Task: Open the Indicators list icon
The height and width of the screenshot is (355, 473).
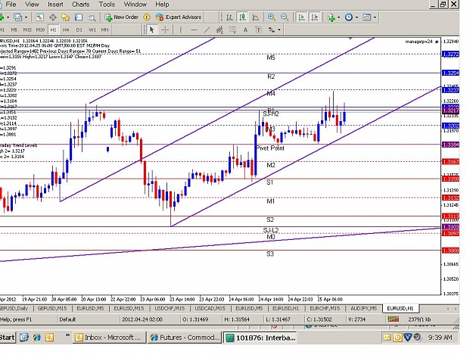Action: (x=331, y=17)
